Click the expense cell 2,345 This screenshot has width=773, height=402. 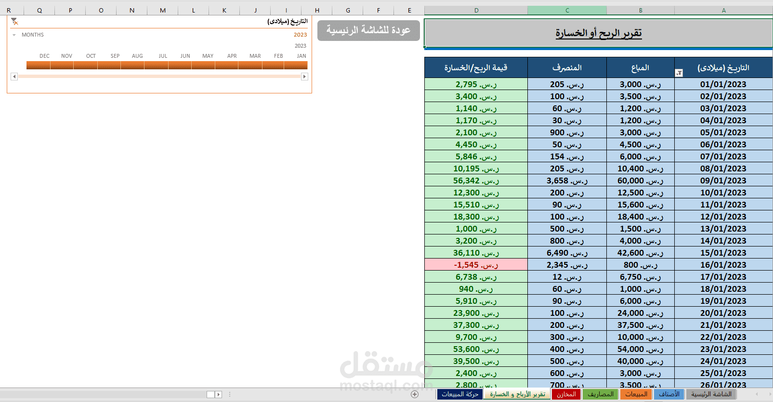(567, 265)
